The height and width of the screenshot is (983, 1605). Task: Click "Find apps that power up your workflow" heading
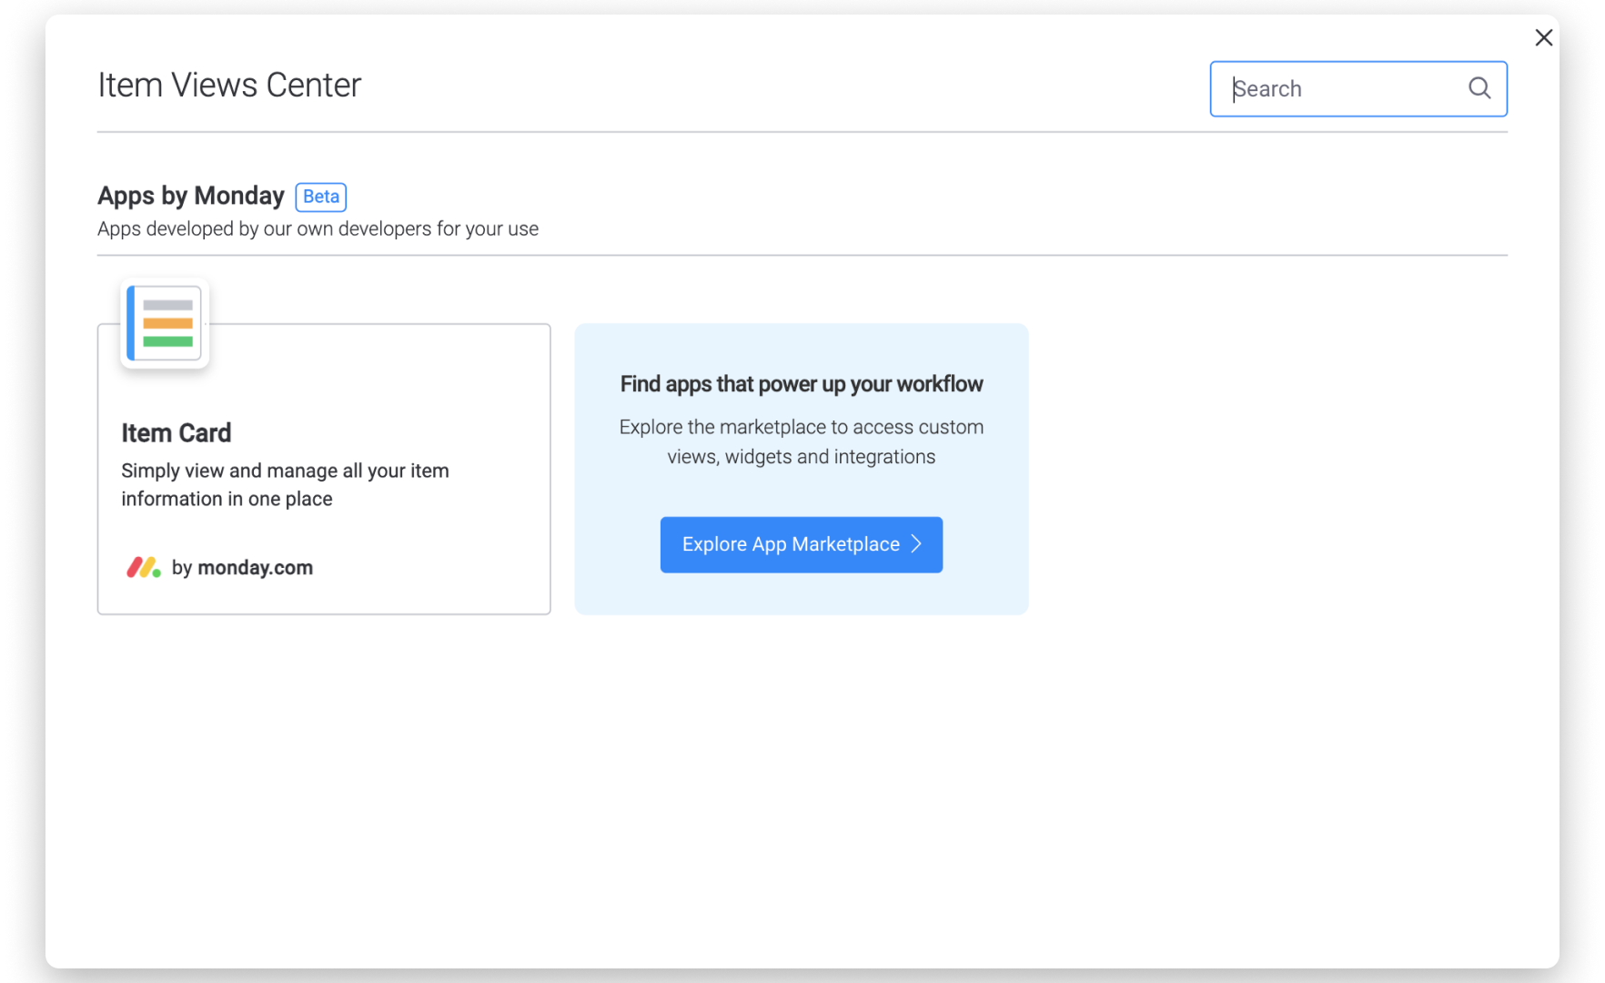802,384
